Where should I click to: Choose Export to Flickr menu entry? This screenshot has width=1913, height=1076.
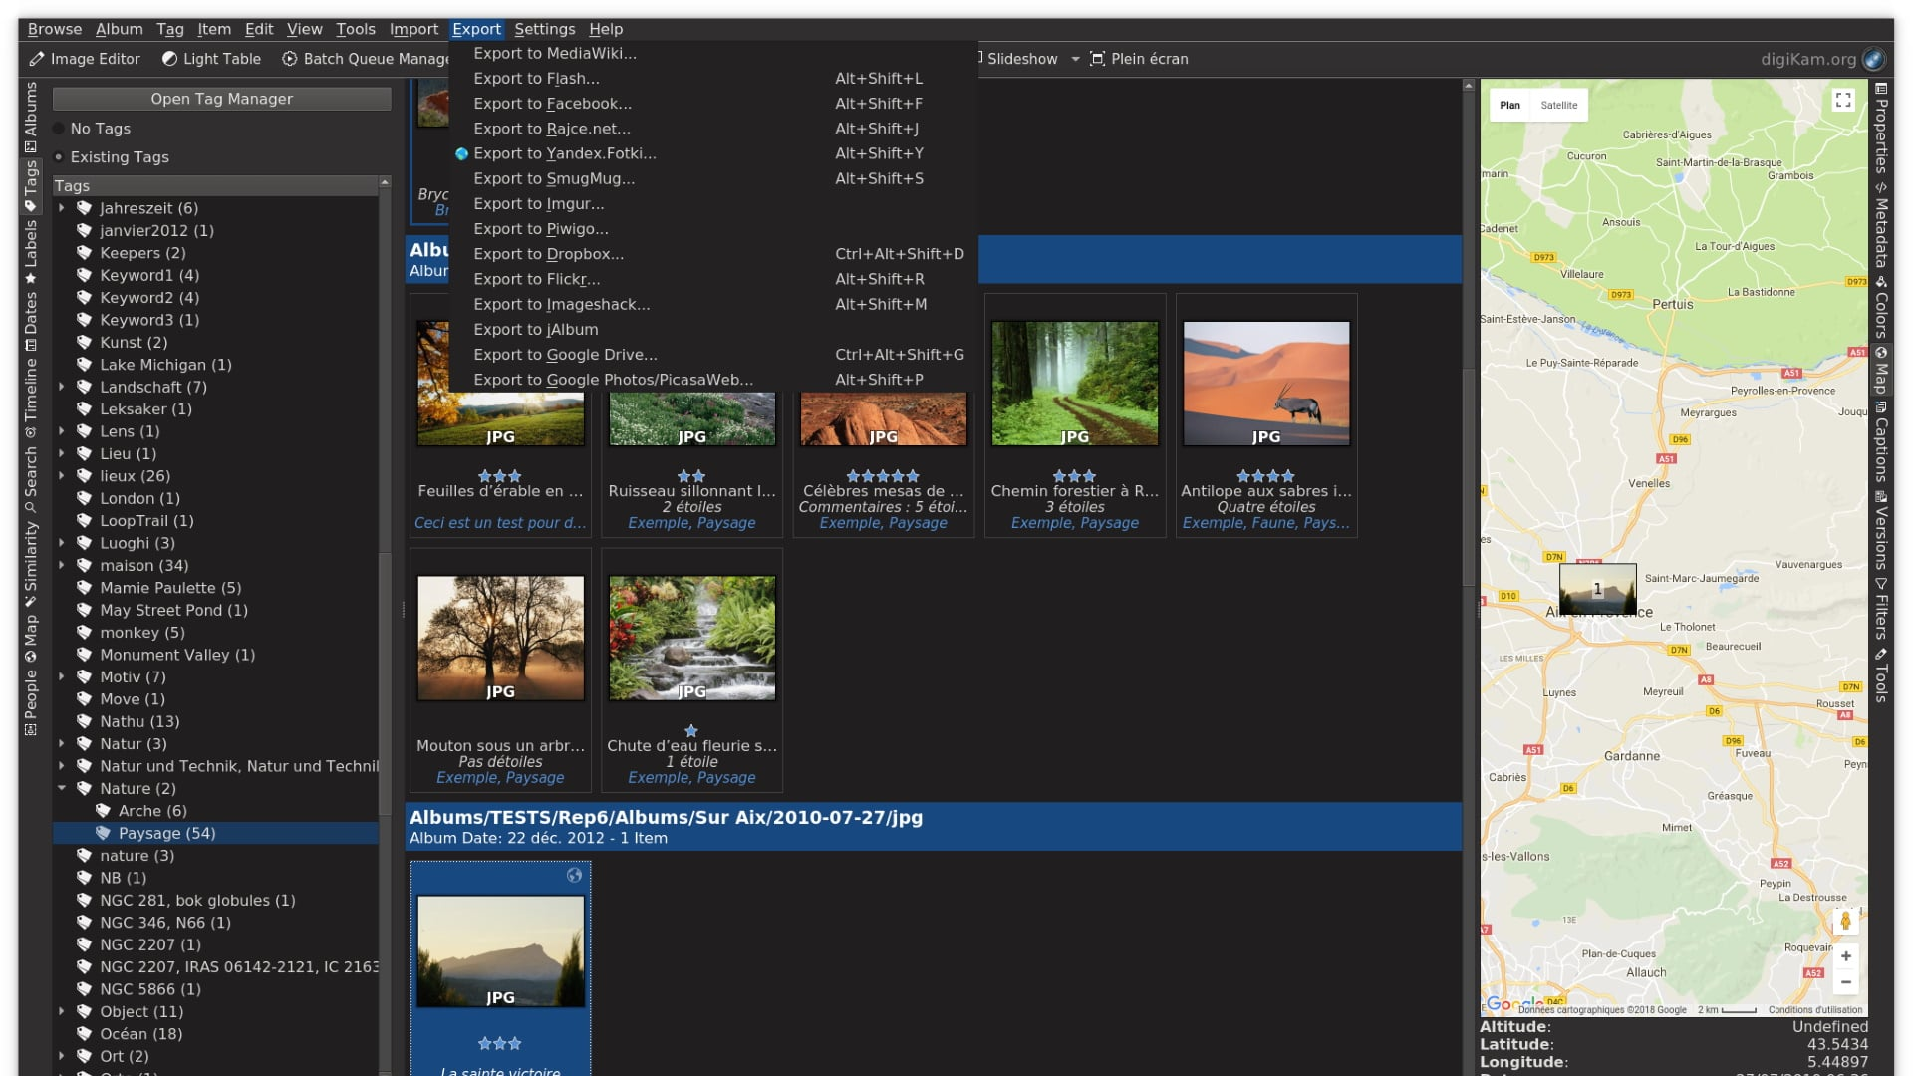(x=536, y=279)
